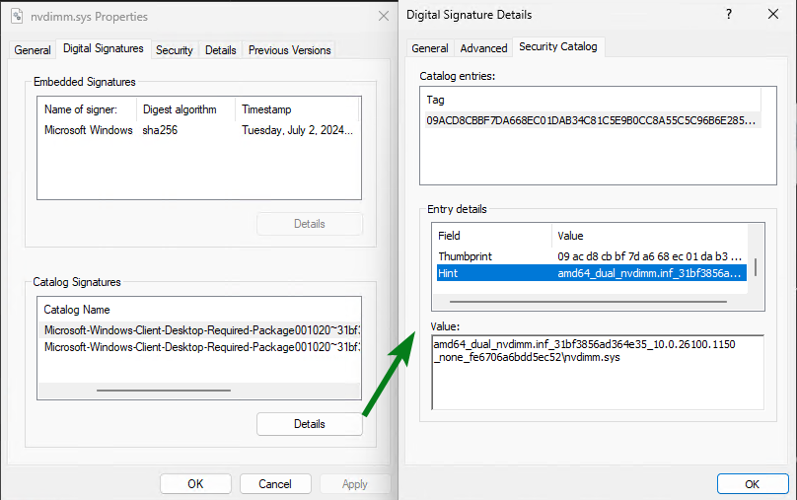Click OK in nvdimm.sys Properties window
797x500 pixels.
coord(195,484)
